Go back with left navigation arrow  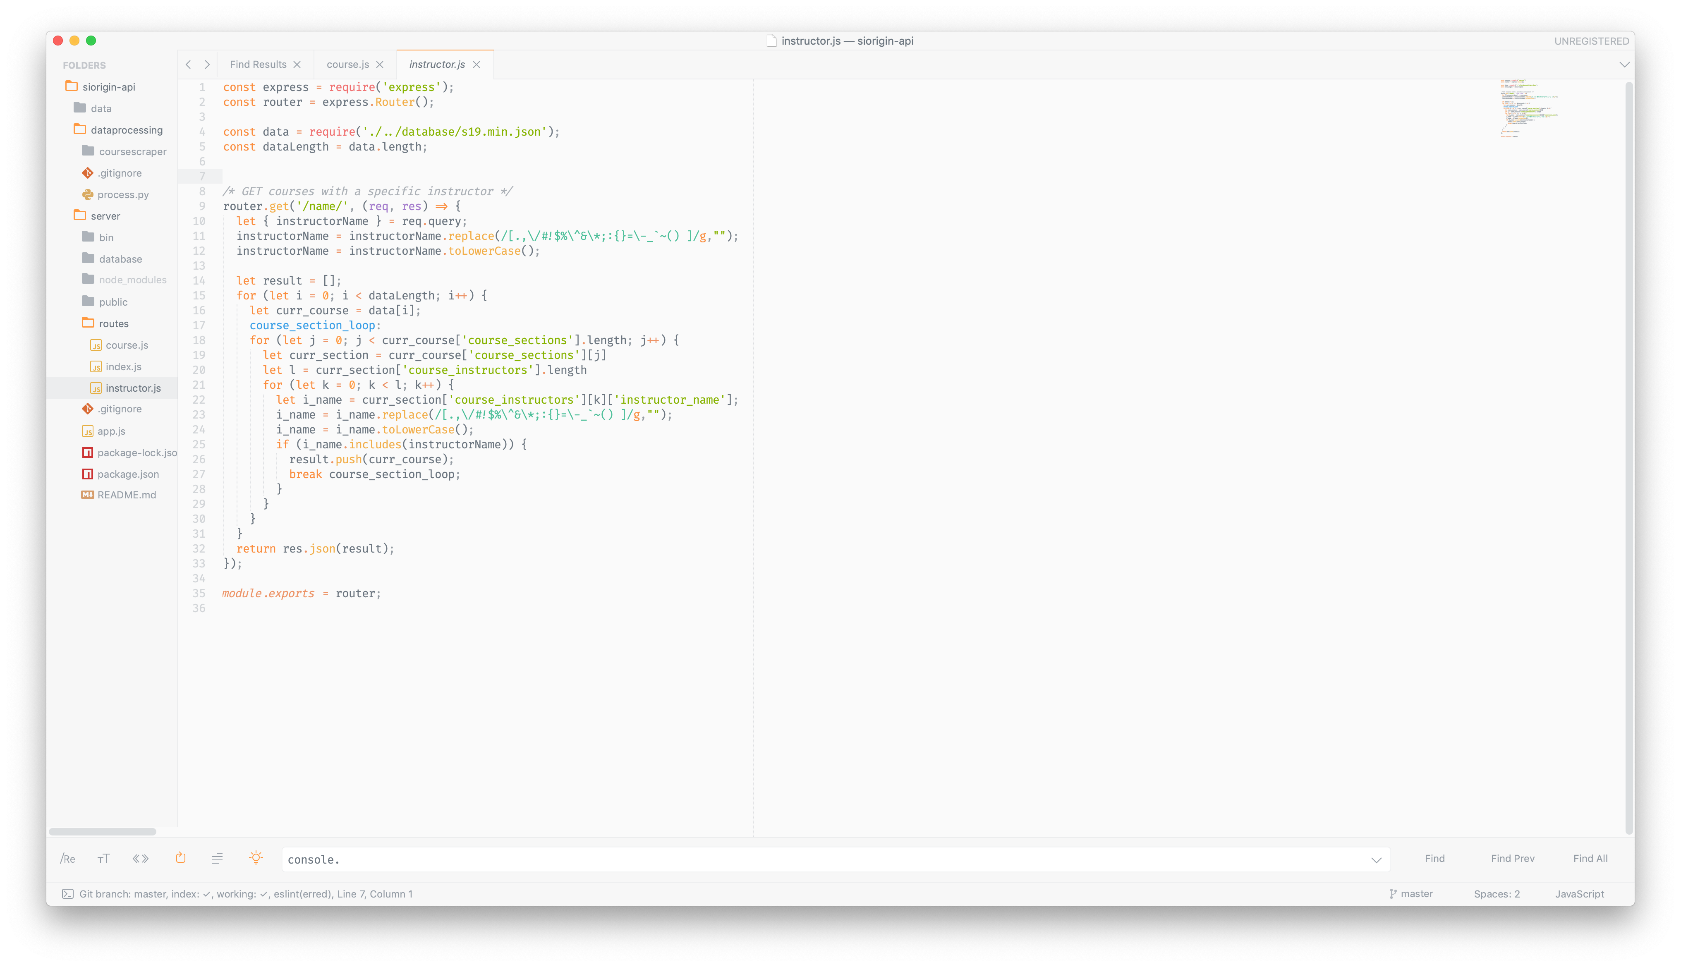(189, 65)
